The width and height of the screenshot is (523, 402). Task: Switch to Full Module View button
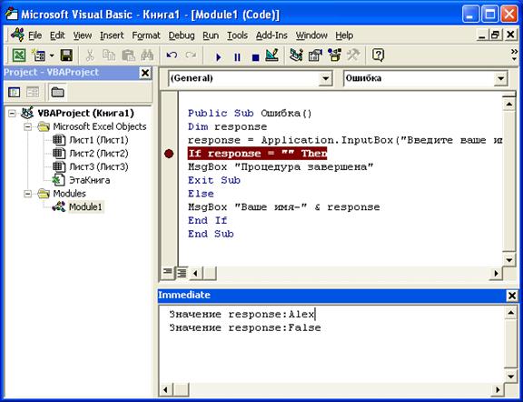pyautogui.click(x=182, y=273)
